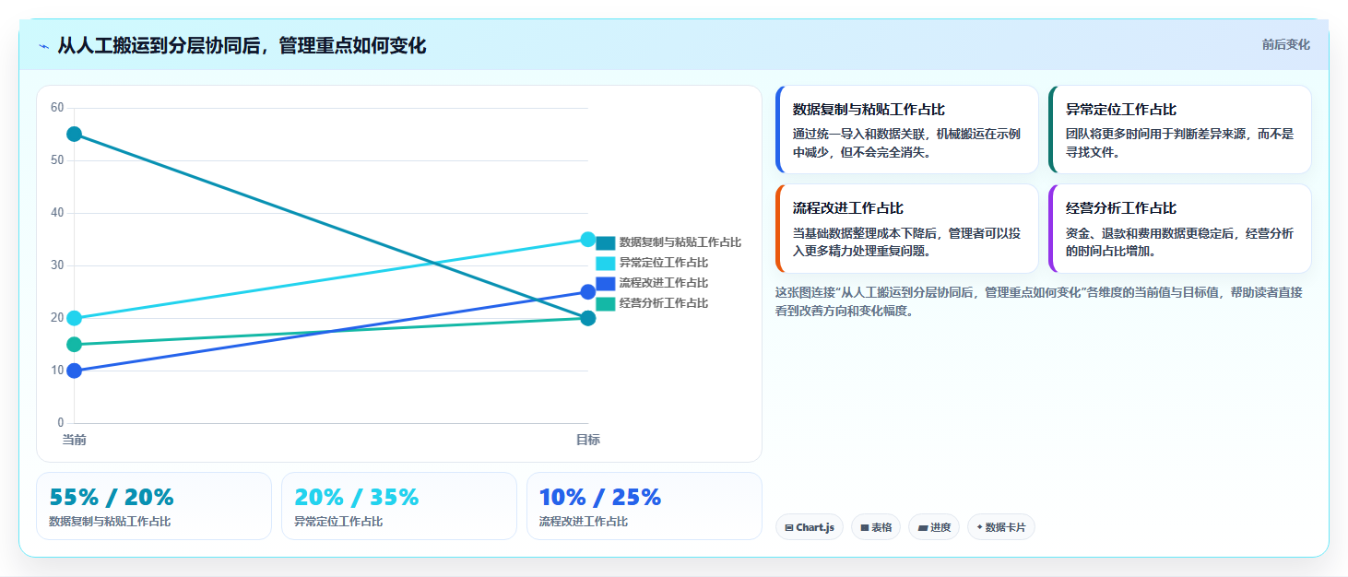Viewport: 1348px width, 577px height.
Task: Click the 目标 x-axis label
Action: coord(588,440)
